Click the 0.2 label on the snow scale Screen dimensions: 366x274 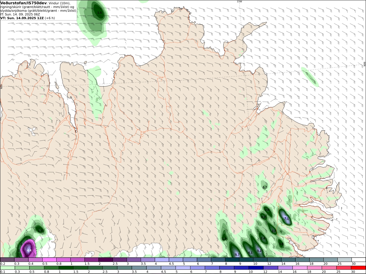pos(3,264)
